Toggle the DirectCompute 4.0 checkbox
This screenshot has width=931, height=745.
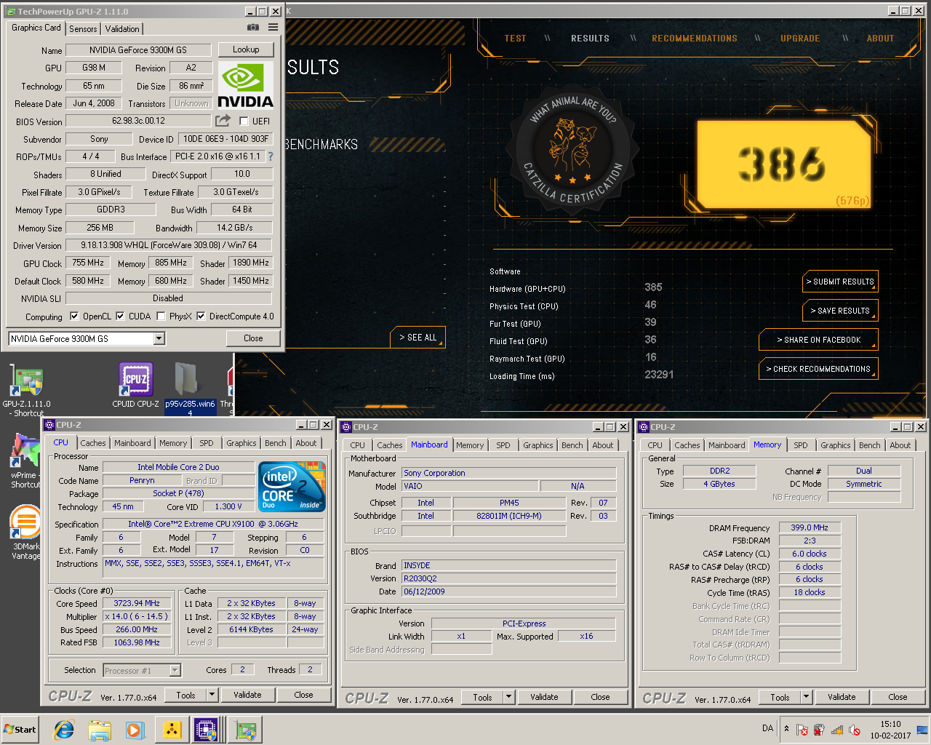point(201,316)
